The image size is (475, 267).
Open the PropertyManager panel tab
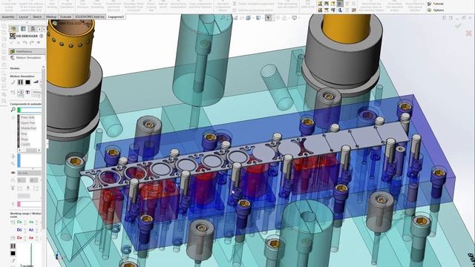tap(23, 29)
